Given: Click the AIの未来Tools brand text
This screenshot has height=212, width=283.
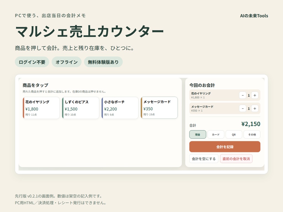Looking at the screenshot, I should [x=254, y=16].
